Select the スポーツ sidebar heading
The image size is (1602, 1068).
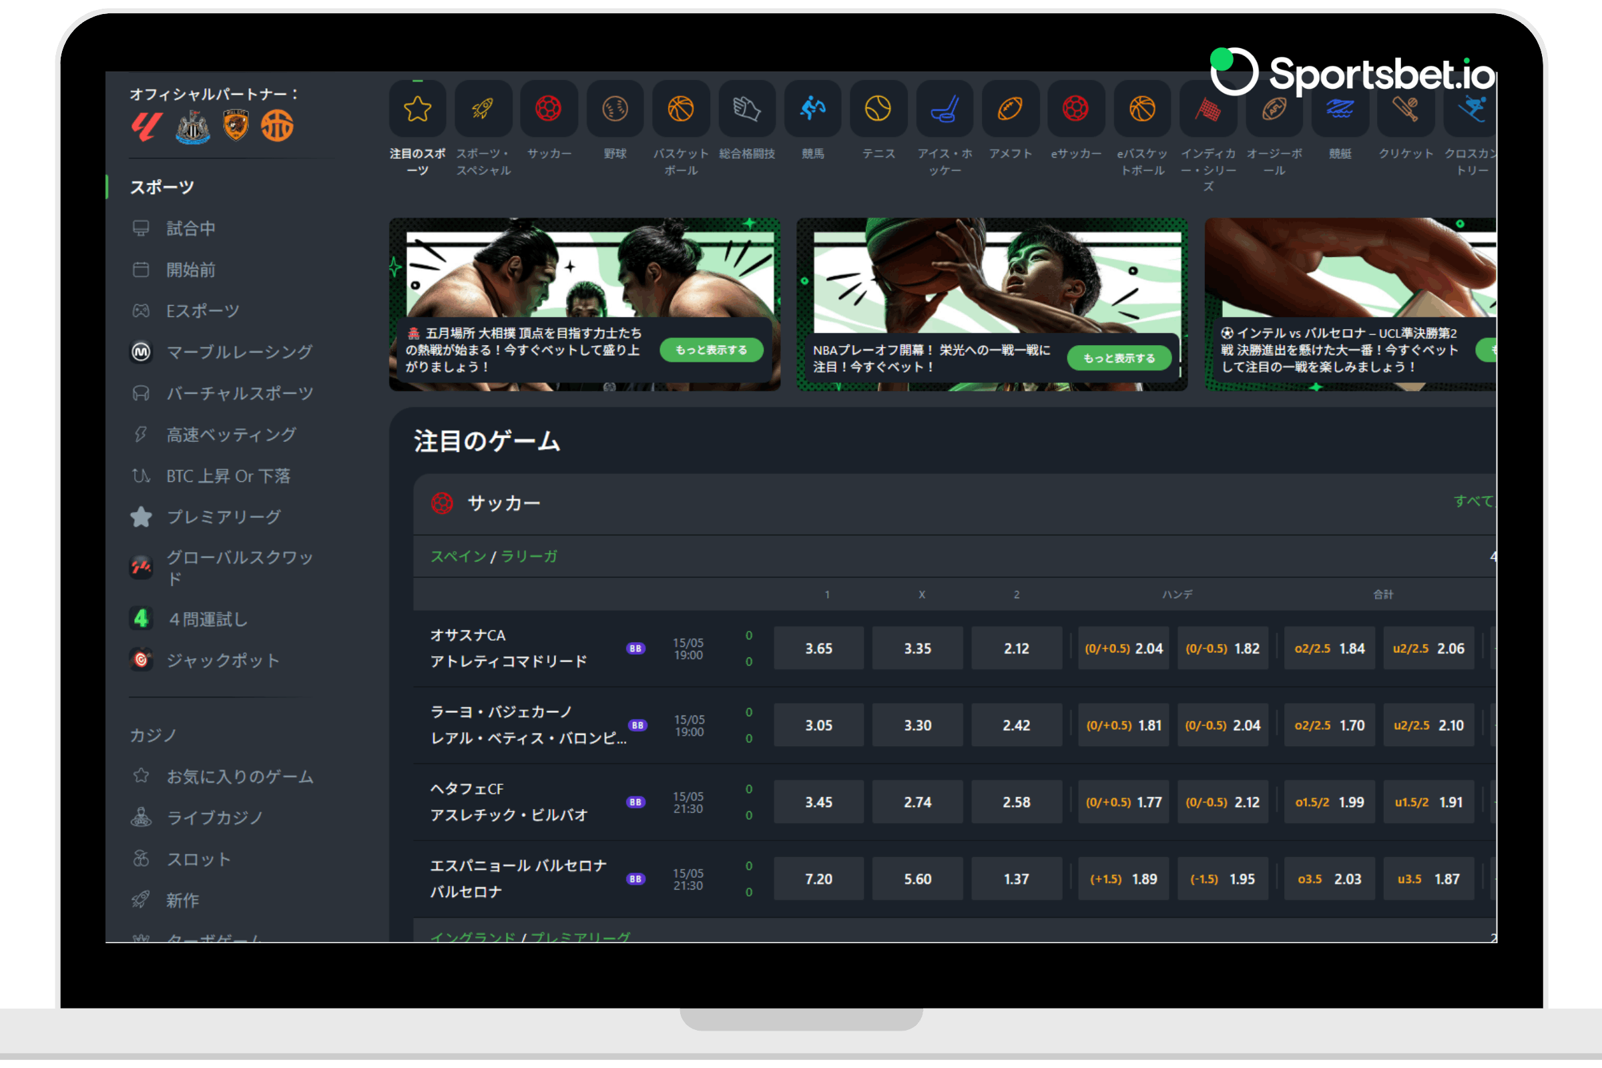pos(162,188)
